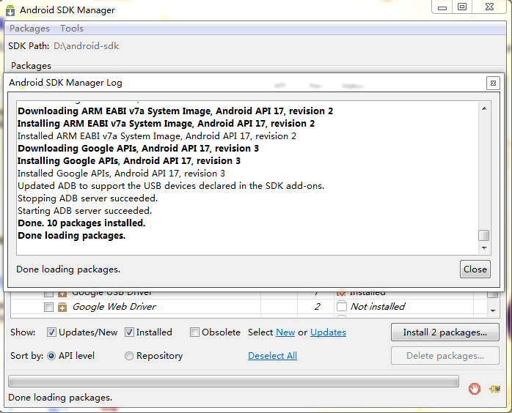
Task: Click the progress bar at the bottom
Action: click(x=233, y=381)
